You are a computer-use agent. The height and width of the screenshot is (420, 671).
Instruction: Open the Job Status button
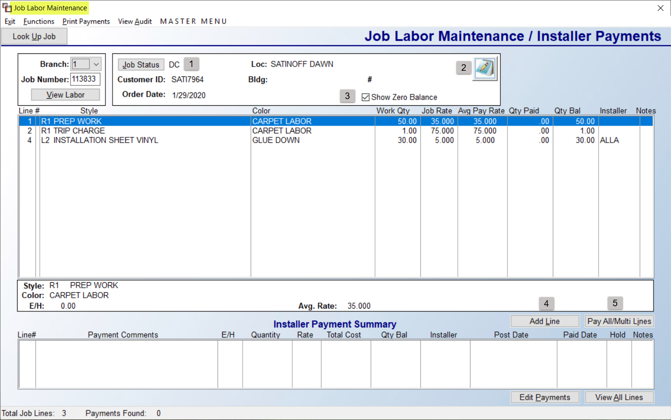[141, 64]
